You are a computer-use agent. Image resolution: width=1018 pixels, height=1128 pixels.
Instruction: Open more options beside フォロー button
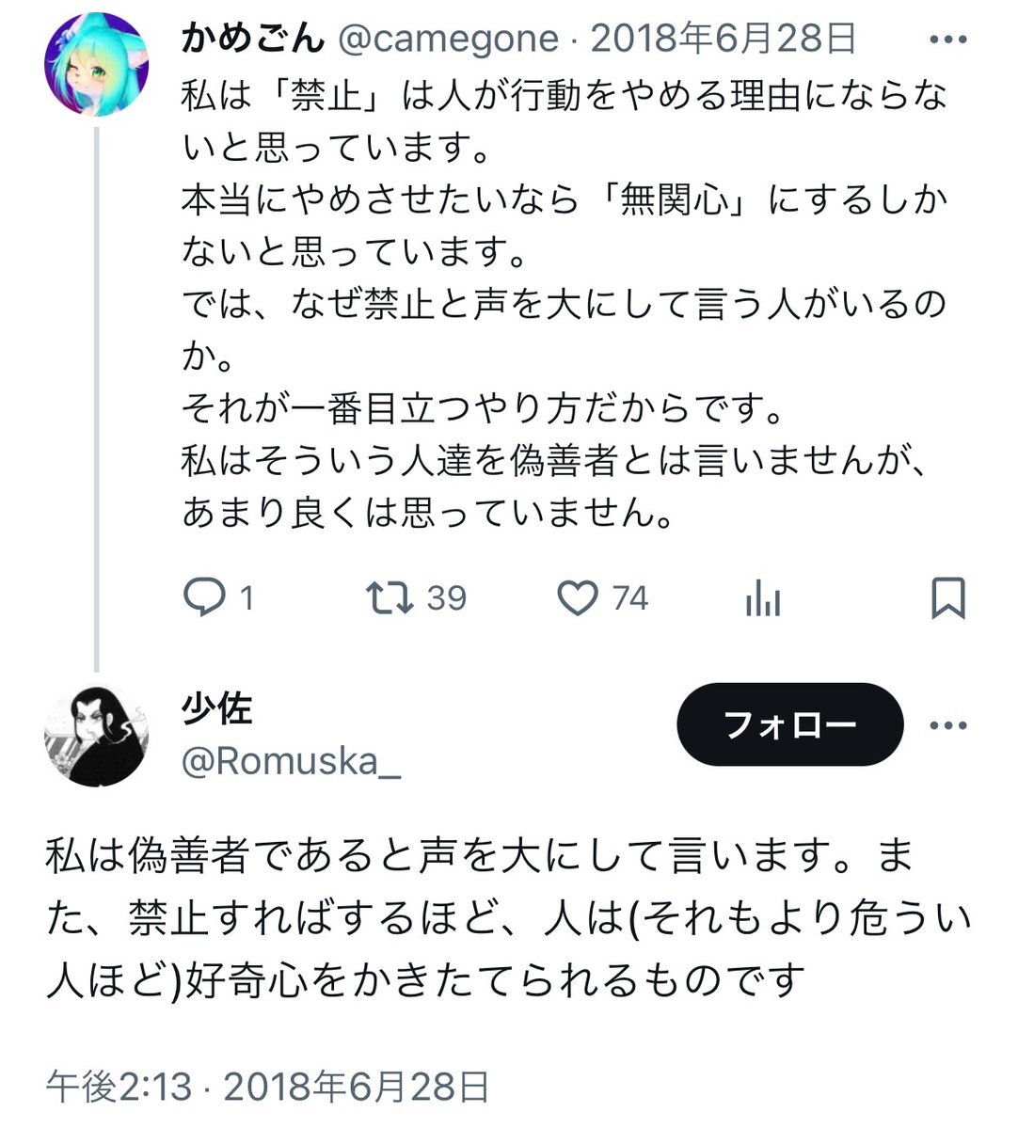[x=947, y=725]
